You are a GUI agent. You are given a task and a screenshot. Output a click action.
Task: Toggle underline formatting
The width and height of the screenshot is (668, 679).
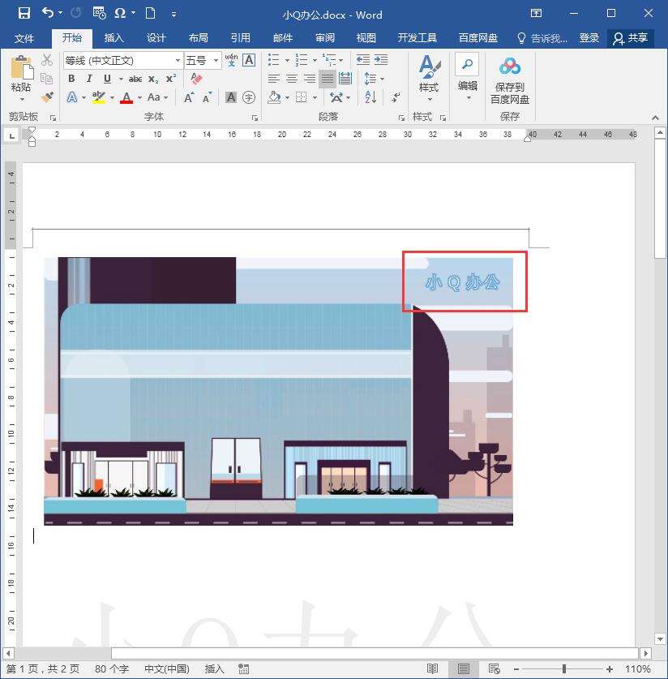107,79
